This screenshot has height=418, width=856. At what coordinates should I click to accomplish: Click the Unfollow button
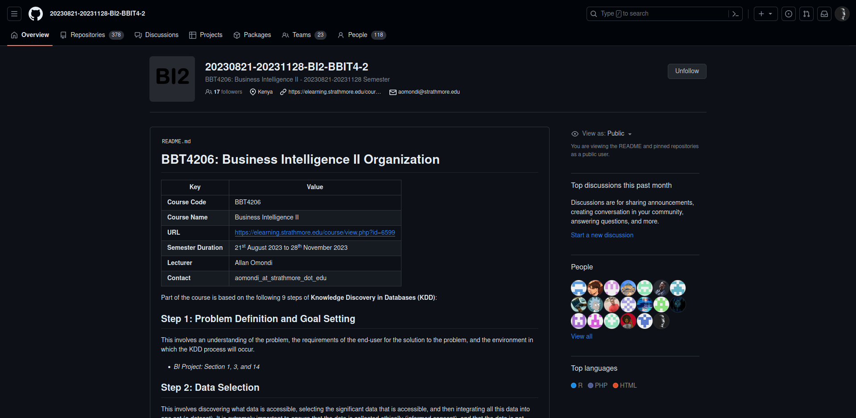click(x=687, y=71)
